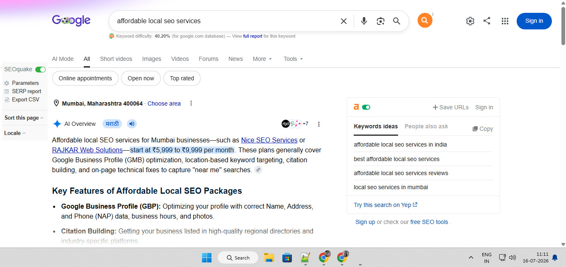Viewport: 566px width, 267px height.
Task: Open Try this search on Yep link
Action: (386, 205)
